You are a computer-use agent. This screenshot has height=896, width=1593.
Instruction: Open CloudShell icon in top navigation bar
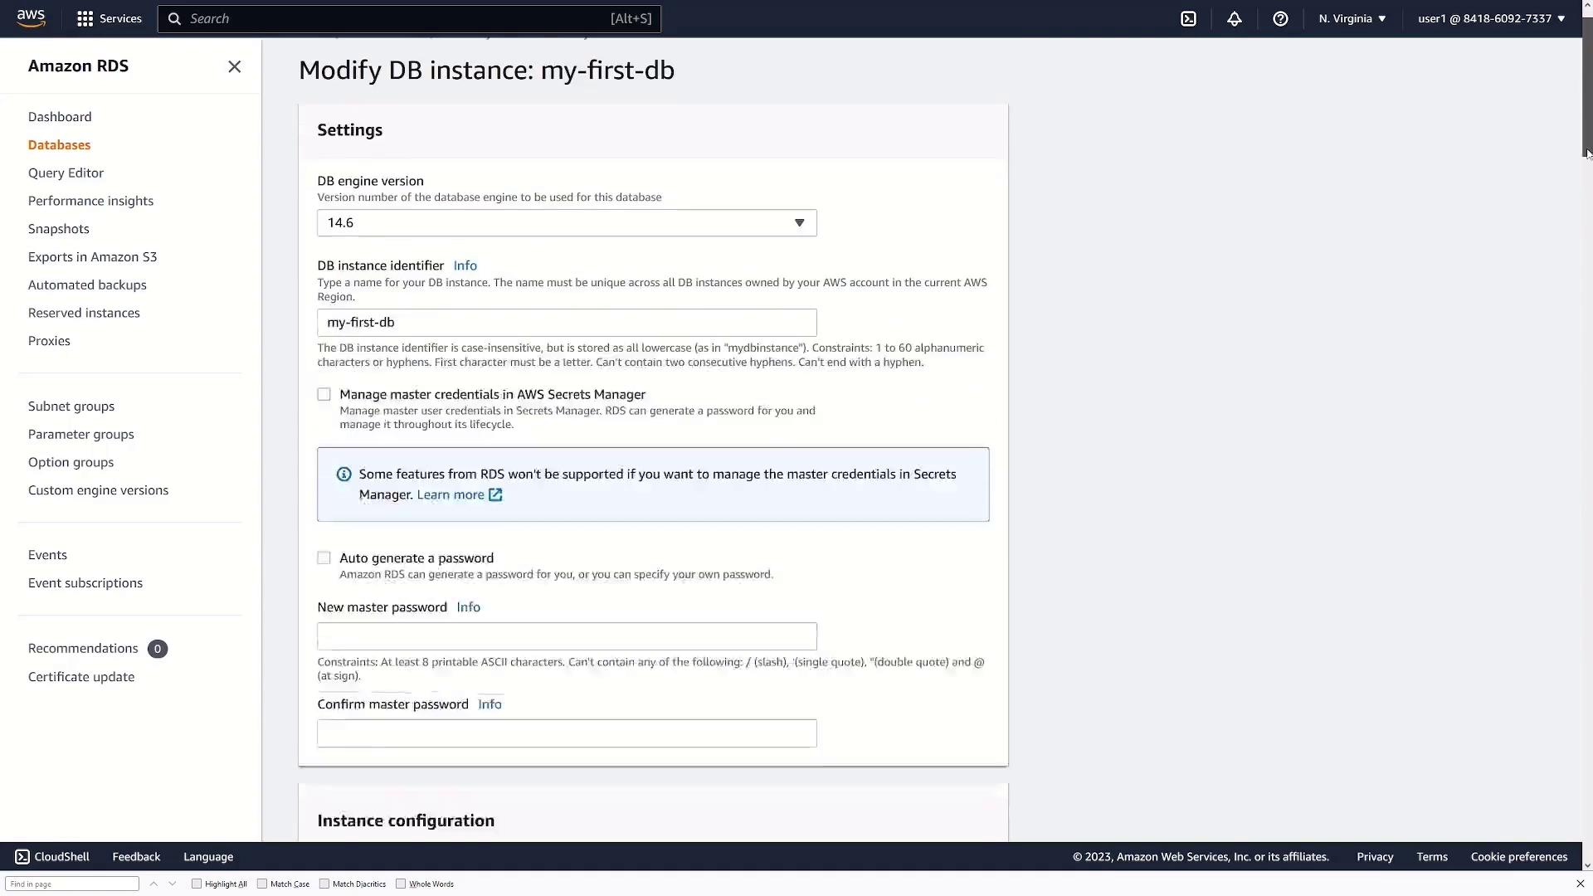tap(1188, 18)
